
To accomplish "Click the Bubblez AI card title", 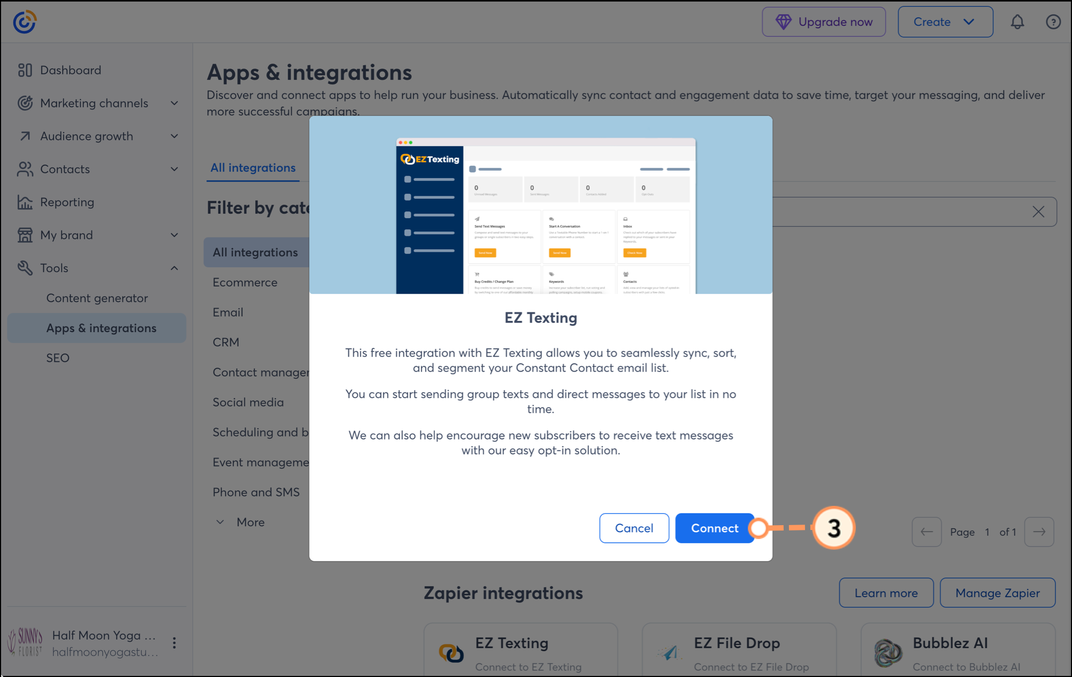I will click(950, 643).
